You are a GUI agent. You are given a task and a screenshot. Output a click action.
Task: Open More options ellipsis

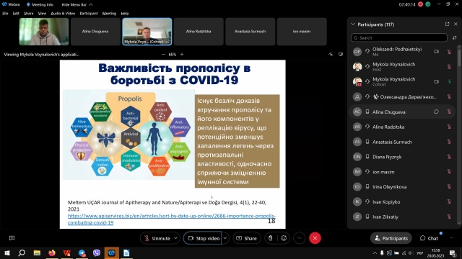pyautogui.click(x=300, y=238)
